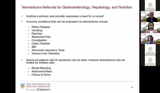
Task: Select the video tile of woman in blue jacket
Action: pyautogui.click(x=150, y=38)
